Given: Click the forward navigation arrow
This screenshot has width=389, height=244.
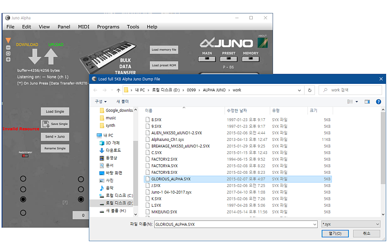Looking at the screenshot, I should click(105, 90).
